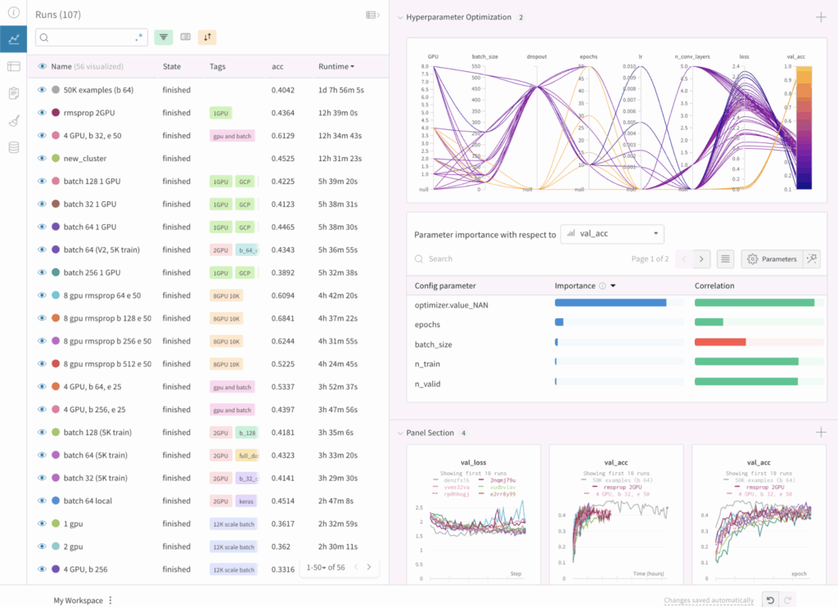Screen dimensions: 838x607
Task: Collapse the Hyperparameter Optimization section
Action: coord(400,16)
